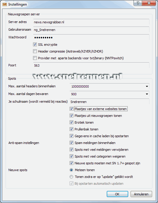Click the Je schuilnaam label text

(38, 102)
